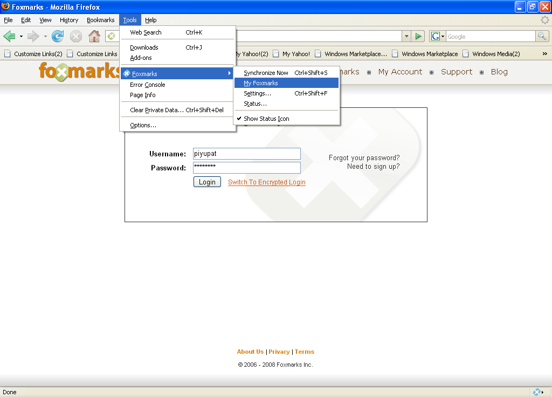Click the Forward arrow button
Viewport: 552px width, 398px height.
click(x=33, y=36)
